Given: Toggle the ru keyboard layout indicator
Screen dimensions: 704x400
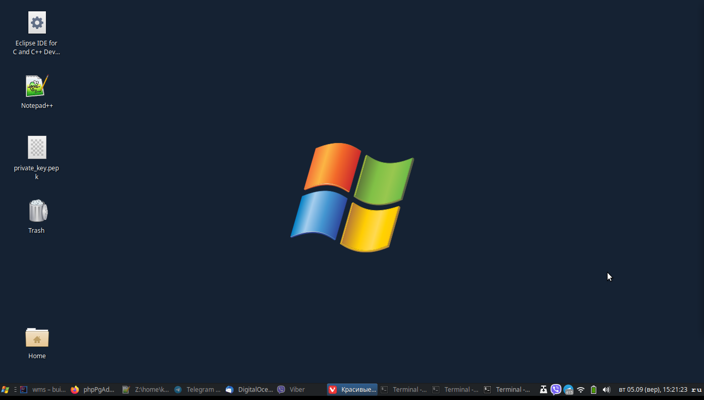Looking at the screenshot, I should (696, 390).
